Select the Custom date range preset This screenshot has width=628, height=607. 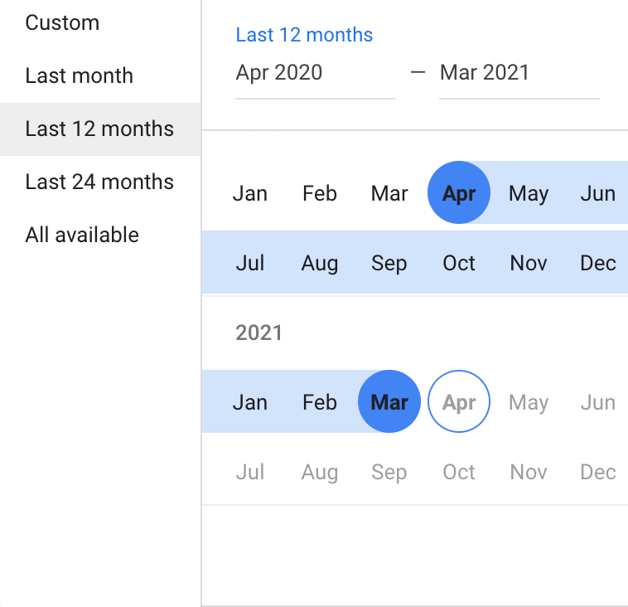click(62, 22)
